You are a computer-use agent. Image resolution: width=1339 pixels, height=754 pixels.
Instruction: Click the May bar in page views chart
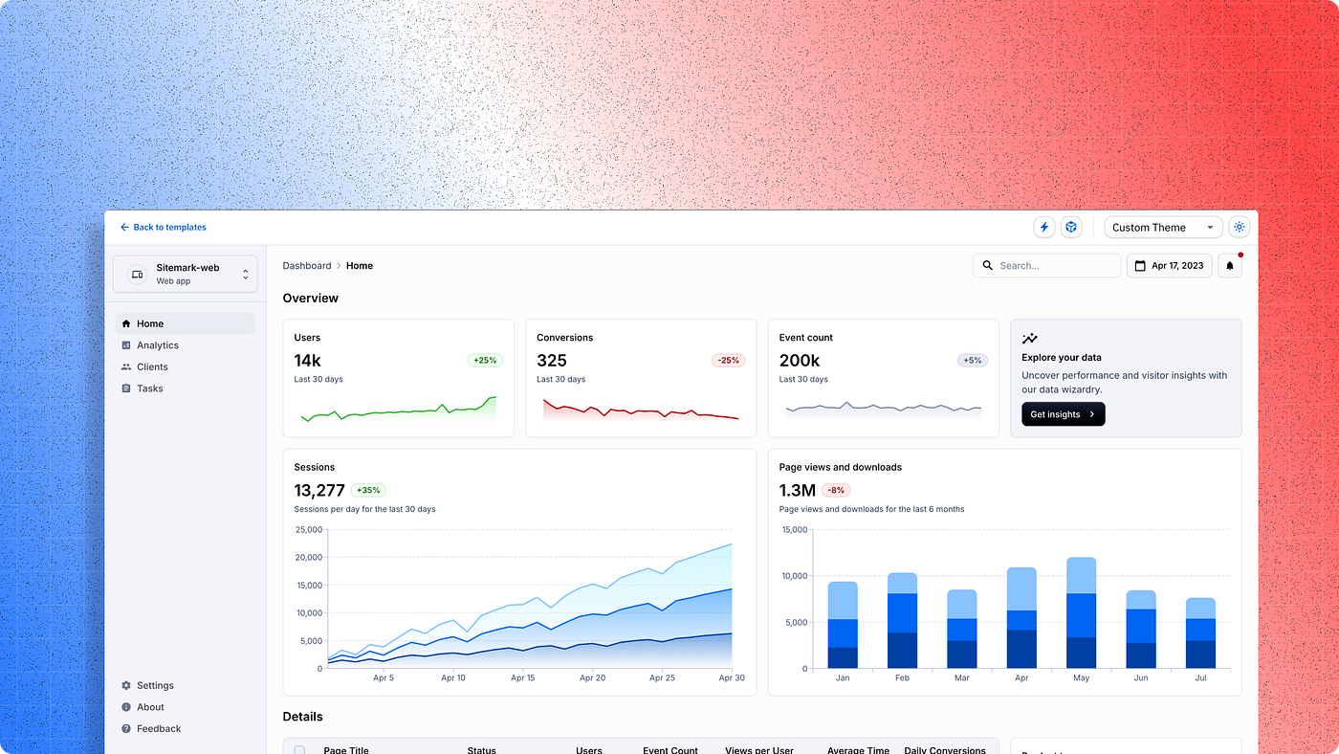click(1081, 612)
